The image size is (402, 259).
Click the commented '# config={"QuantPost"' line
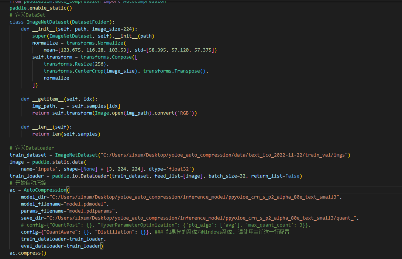(166, 225)
